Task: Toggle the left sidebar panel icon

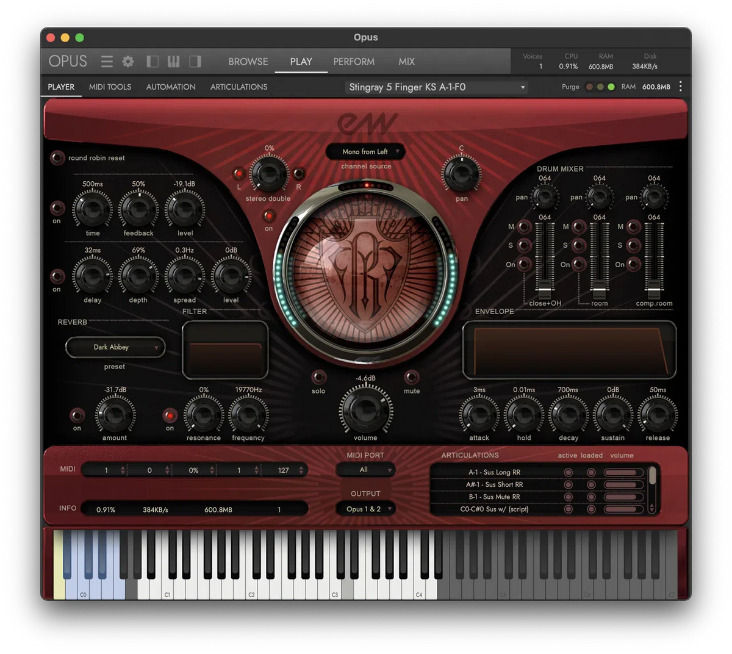Action: coord(152,62)
